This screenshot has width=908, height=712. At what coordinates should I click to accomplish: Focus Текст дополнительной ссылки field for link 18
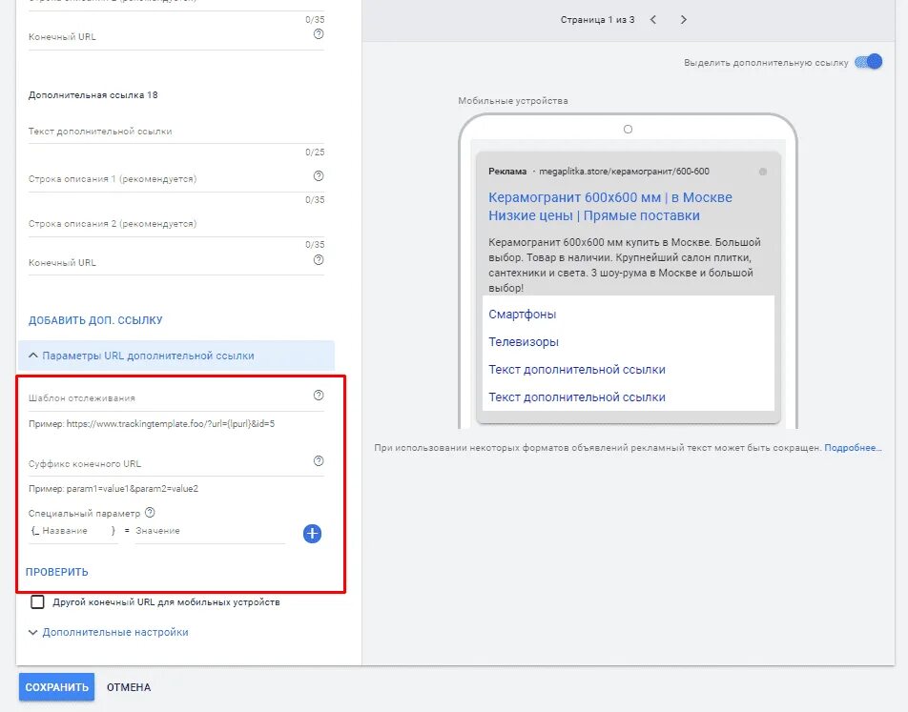[176, 132]
